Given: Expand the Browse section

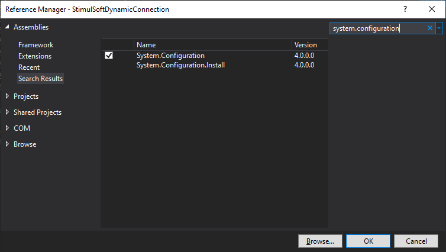Looking at the screenshot, I should (x=8, y=144).
